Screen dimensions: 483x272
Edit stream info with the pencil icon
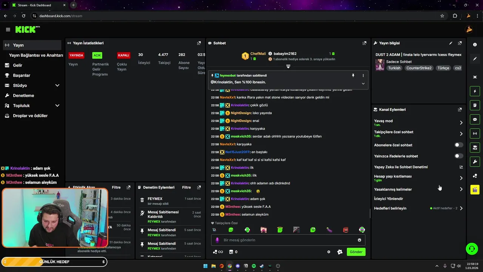[x=451, y=43]
